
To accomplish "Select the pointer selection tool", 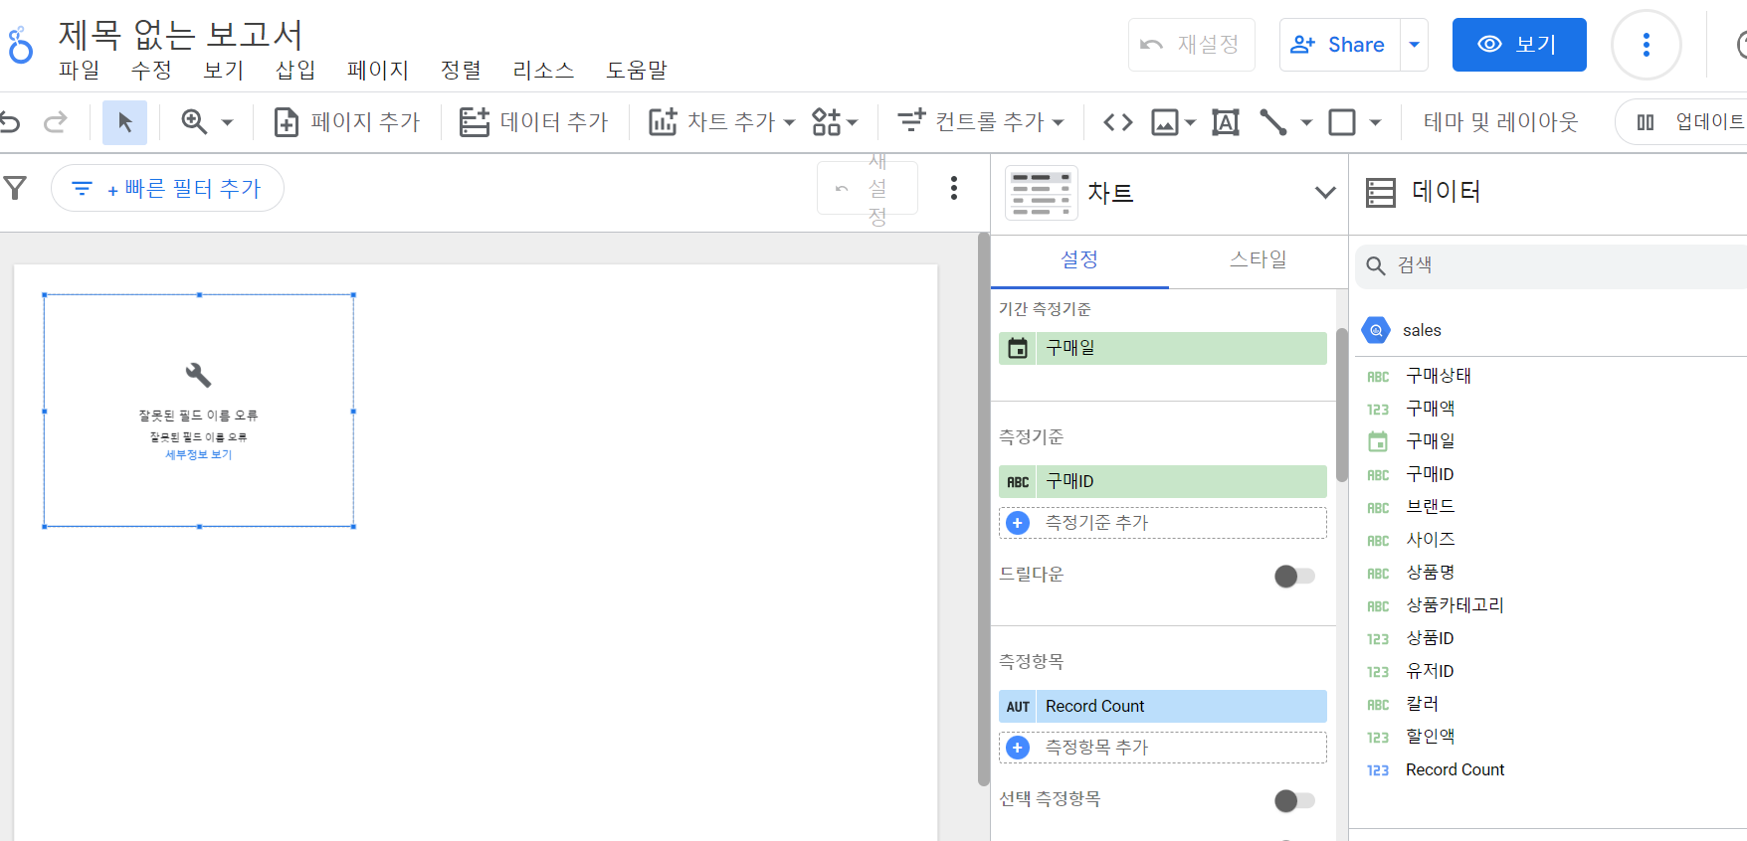I will coord(125,122).
